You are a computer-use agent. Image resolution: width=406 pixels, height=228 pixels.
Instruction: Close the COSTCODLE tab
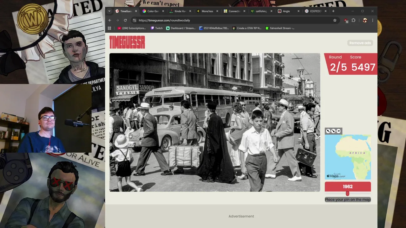tap(325, 11)
